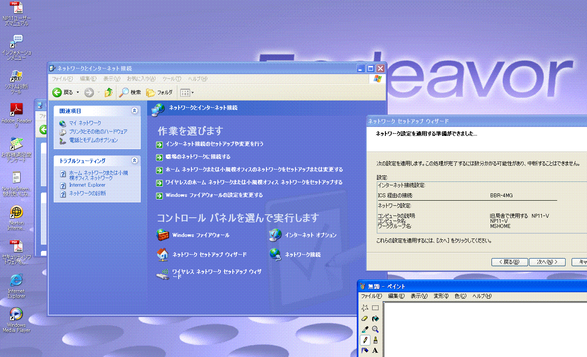The height and width of the screenshot is (357, 587).
Task: Open ツール menu in network window
Action: click(172, 79)
